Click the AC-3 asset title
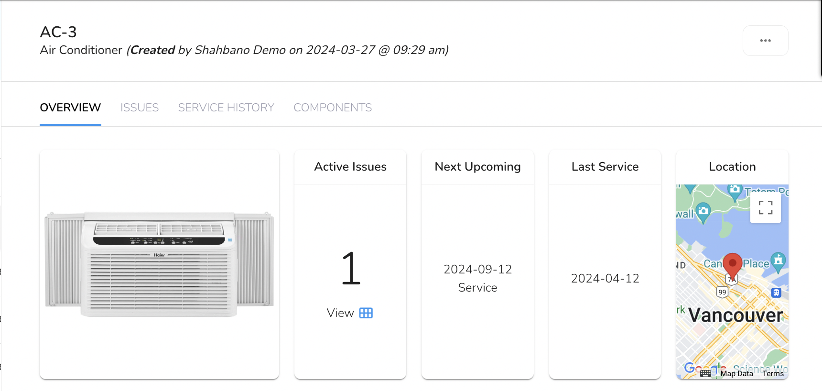Viewport: 822px width, 391px height. click(58, 32)
